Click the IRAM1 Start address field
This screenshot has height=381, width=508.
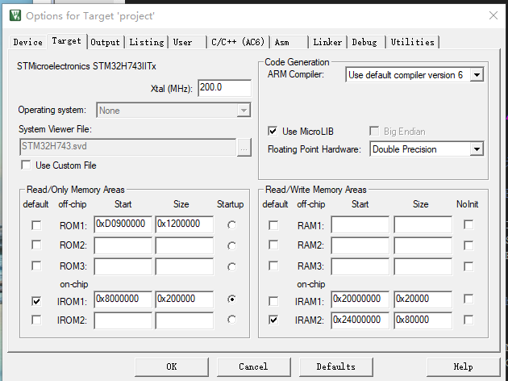[x=360, y=299]
